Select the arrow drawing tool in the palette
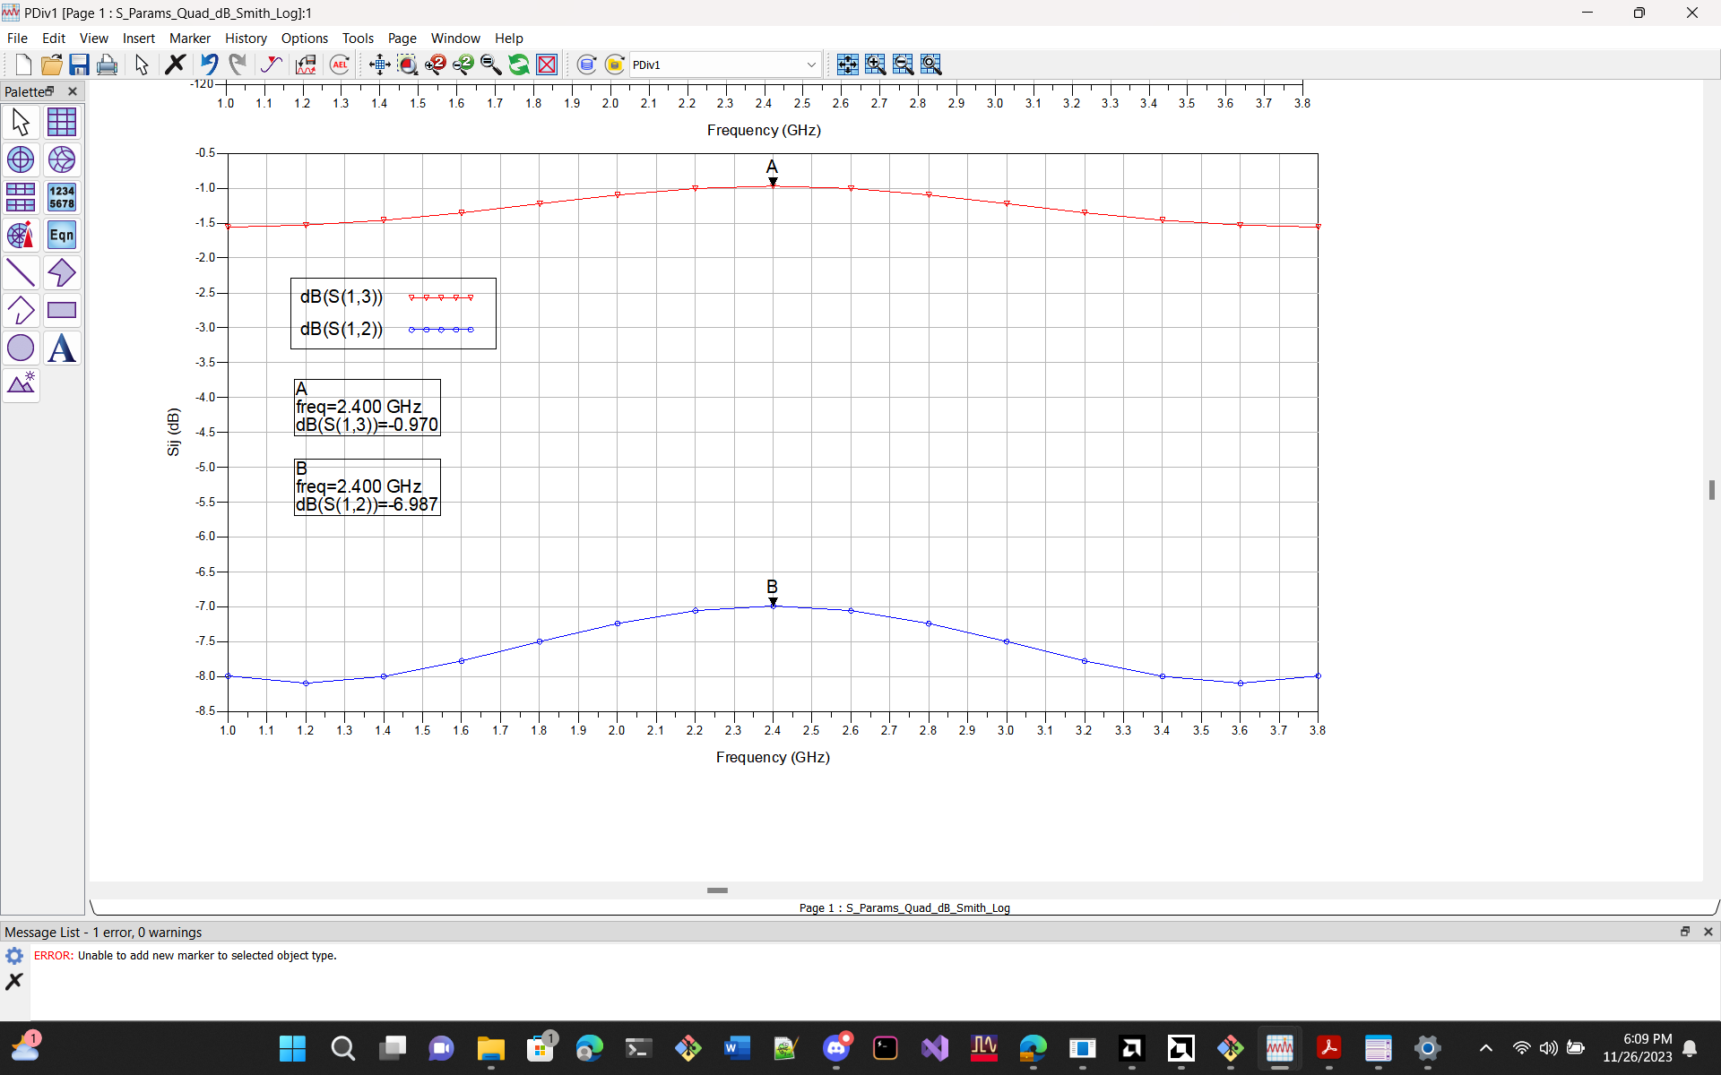 61,272
